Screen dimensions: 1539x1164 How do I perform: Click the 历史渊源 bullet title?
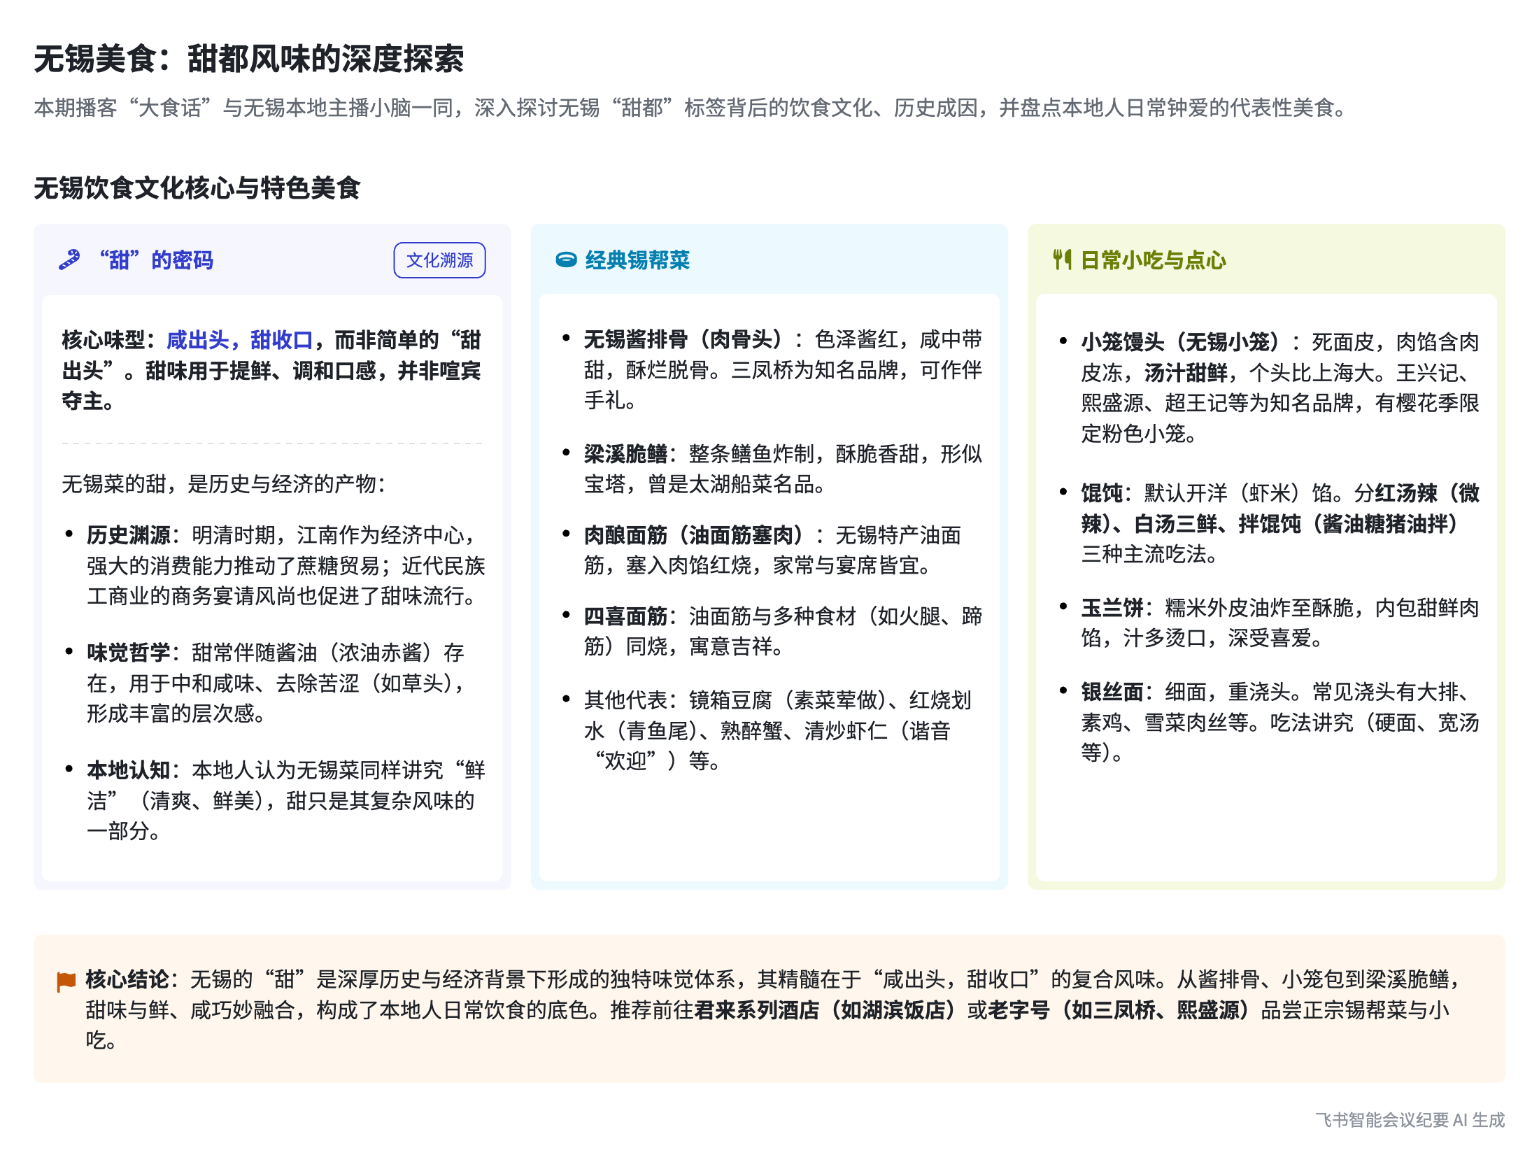tap(128, 535)
